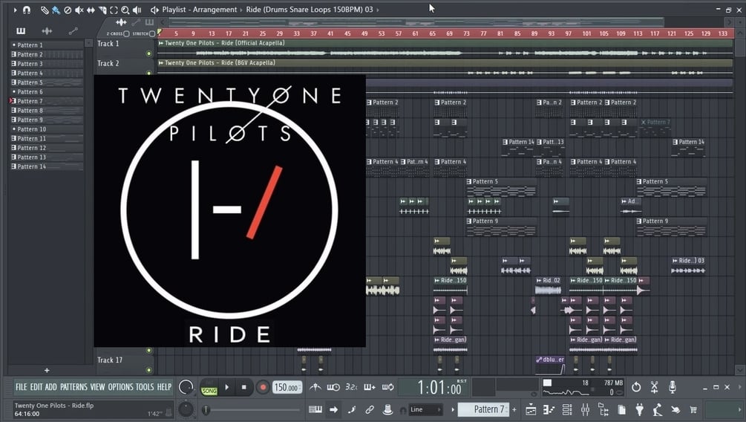Image resolution: width=746 pixels, height=422 pixels.
Task: Expand the arrow after the Ride clip title
Action: click(x=379, y=10)
